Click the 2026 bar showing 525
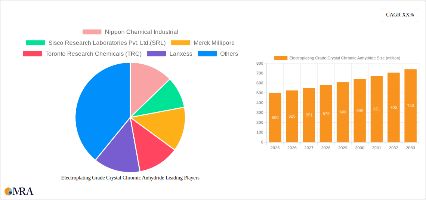The width and height of the screenshot is (426, 200). (x=292, y=116)
